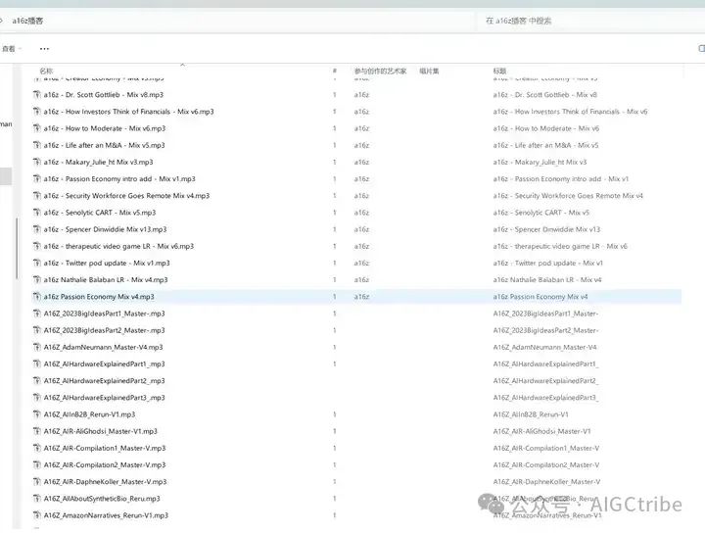Sort by the # track number column

coord(335,71)
